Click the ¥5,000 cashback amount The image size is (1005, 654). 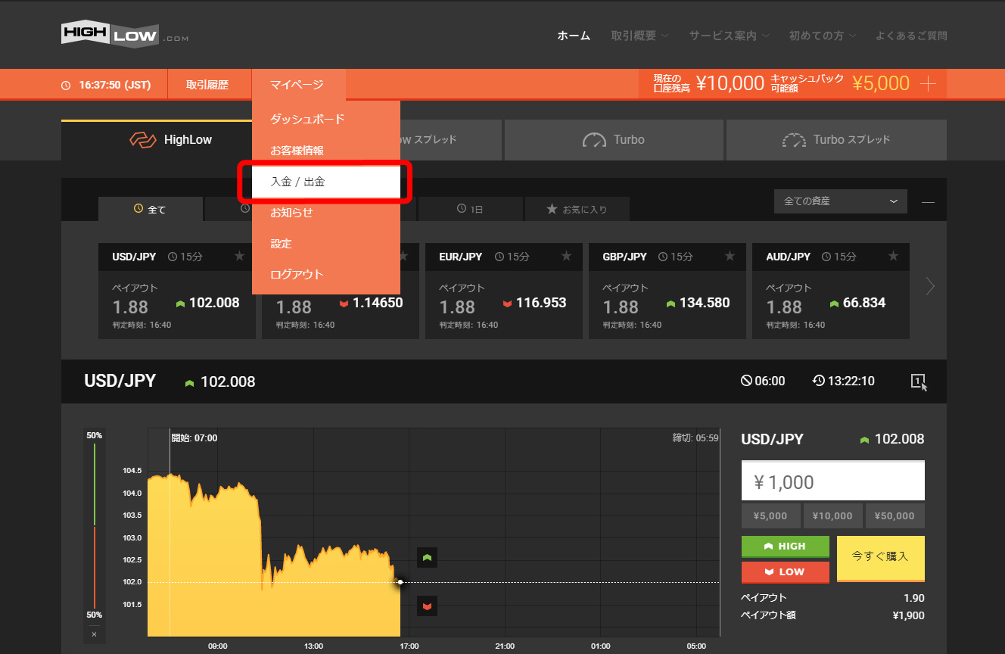tap(881, 84)
